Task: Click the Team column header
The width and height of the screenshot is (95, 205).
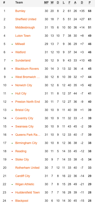Action: point(19,2)
